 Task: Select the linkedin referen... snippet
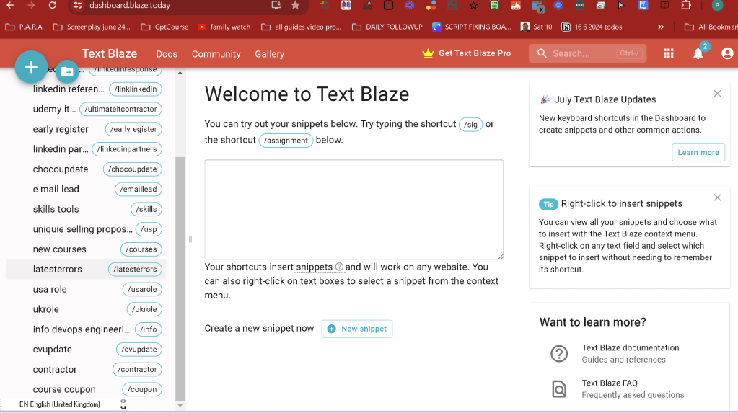coord(86,89)
